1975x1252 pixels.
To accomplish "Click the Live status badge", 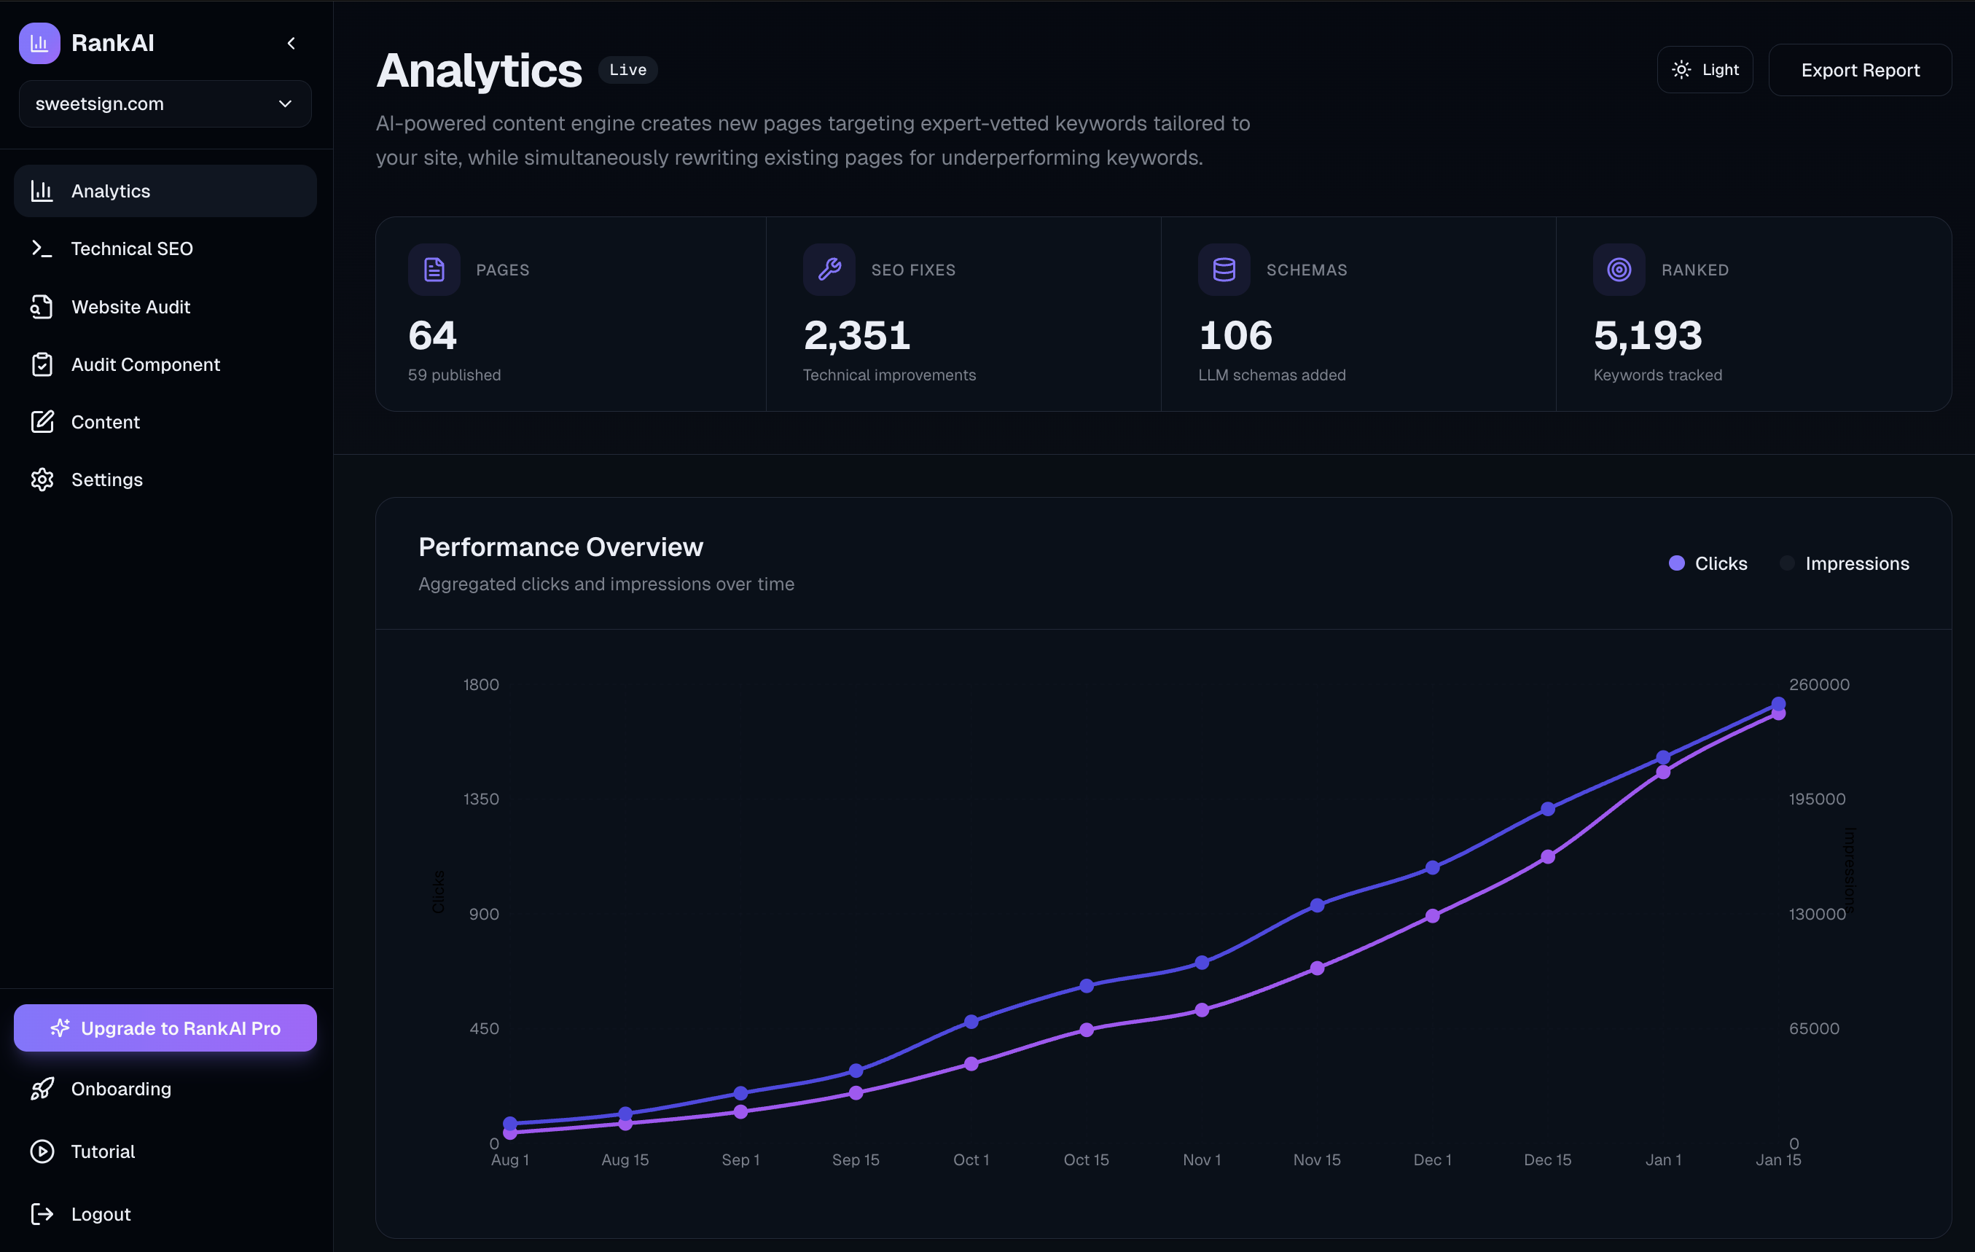I will (x=627, y=70).
